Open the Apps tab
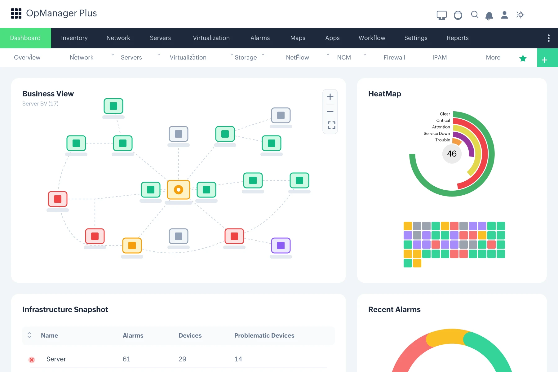 click(x=332, y=38)
